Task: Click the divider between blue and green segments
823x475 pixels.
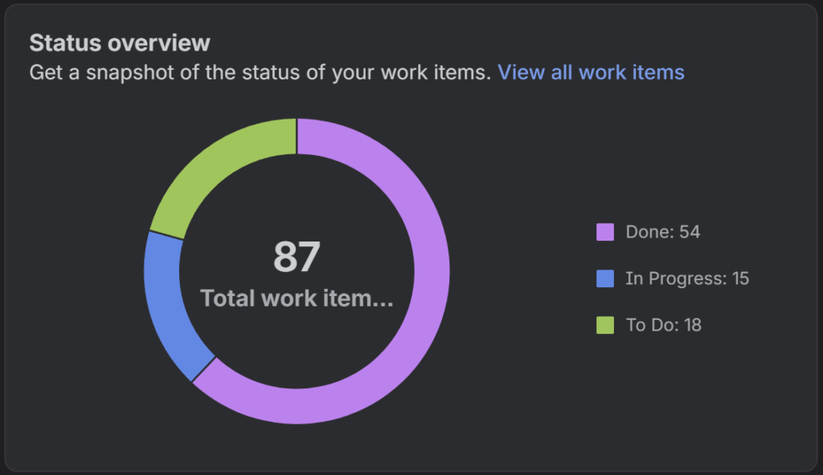Action: tap(166, 235)
